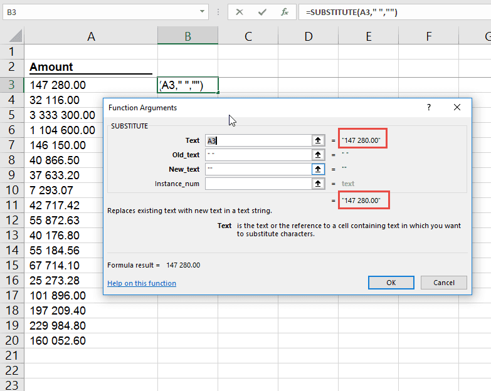
Task: Select cell containing 7 293.07
Action: 63,190
